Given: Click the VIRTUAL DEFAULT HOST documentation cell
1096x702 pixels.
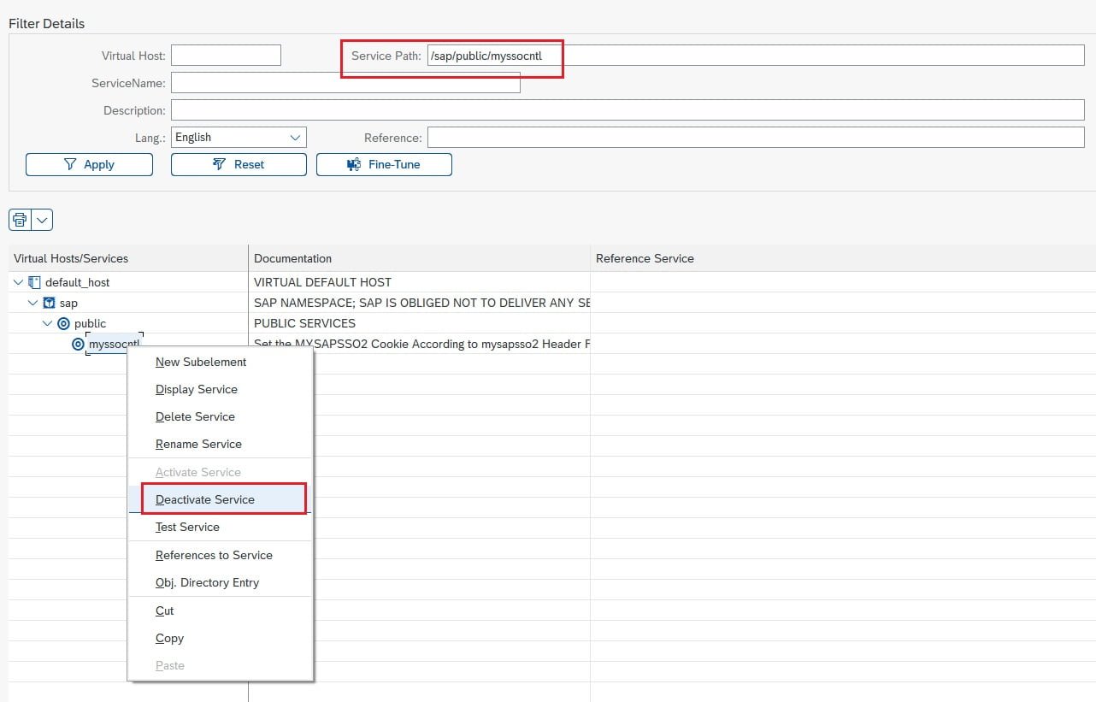Looking at the screenshot, I should 419,282.
